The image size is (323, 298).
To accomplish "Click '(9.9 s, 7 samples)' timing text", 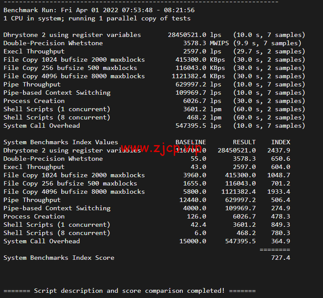I will point(267,43).
